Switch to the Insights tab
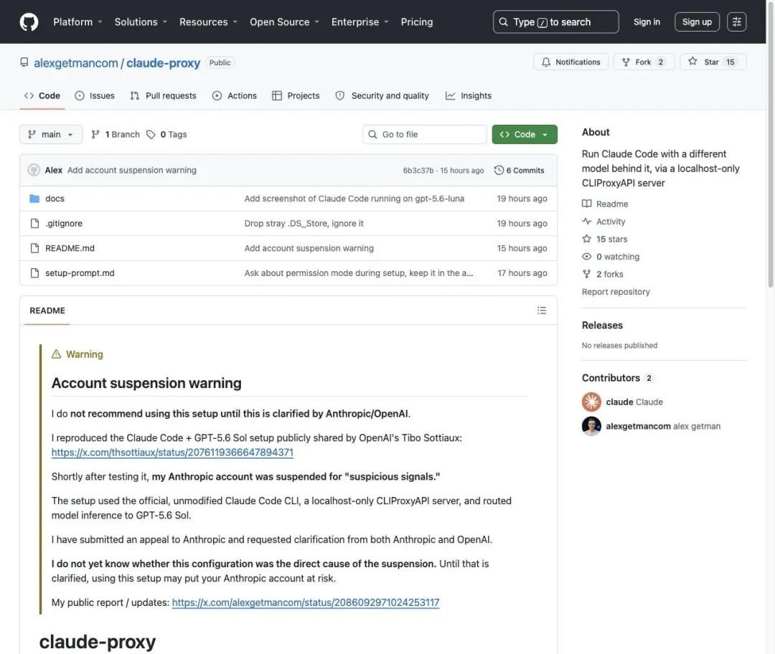 click(468, 95)
